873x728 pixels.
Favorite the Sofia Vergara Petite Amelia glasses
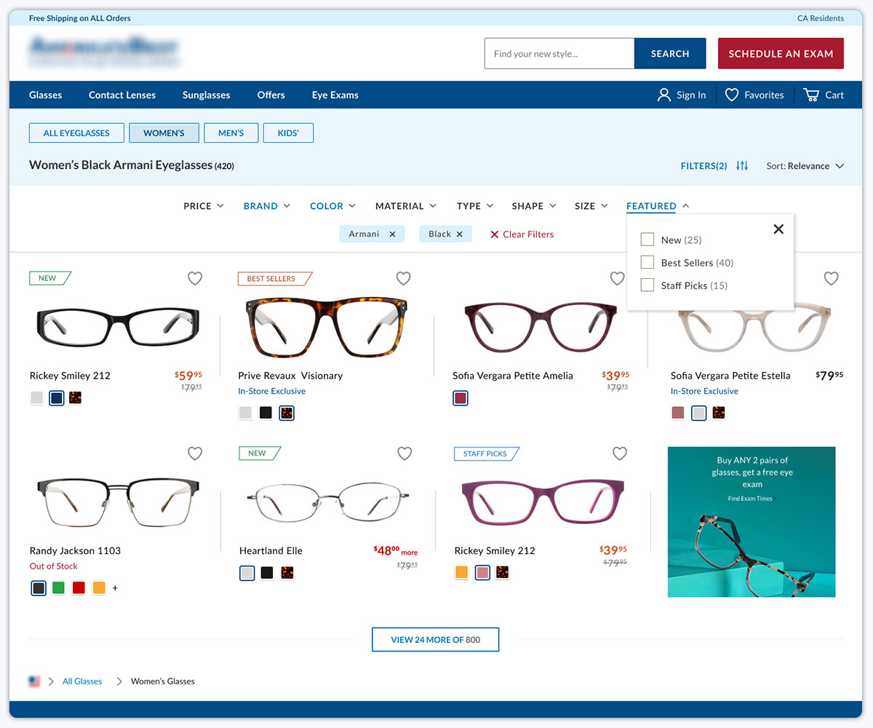[x=617, y=278]
